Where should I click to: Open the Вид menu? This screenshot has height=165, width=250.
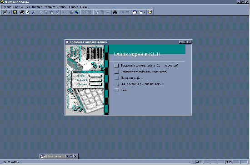point(27,7)
